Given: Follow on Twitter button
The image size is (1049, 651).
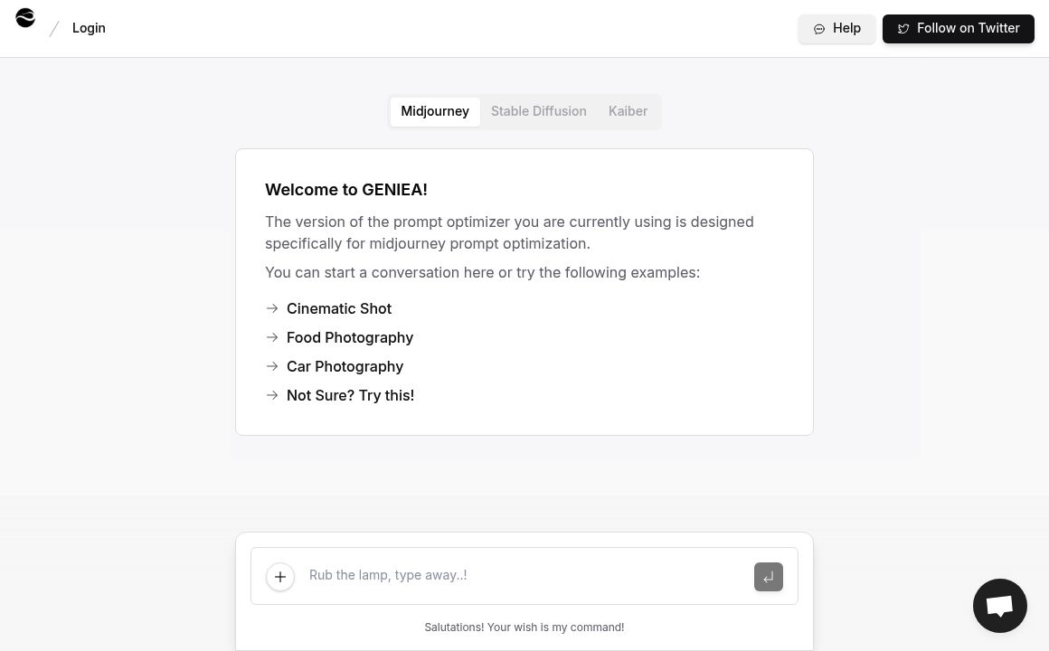Looking at the screenshot, I should coord(958,29).
